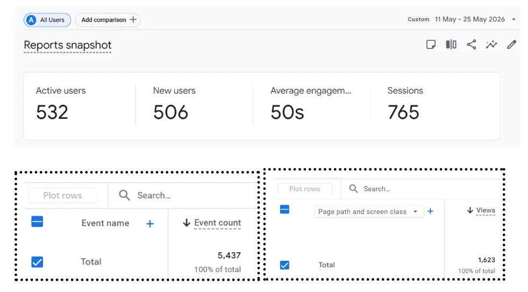Image resolution: width=528 pixels, height=292 pixels.
Task: Sort by Event count column header
Action: coord(217,223)
